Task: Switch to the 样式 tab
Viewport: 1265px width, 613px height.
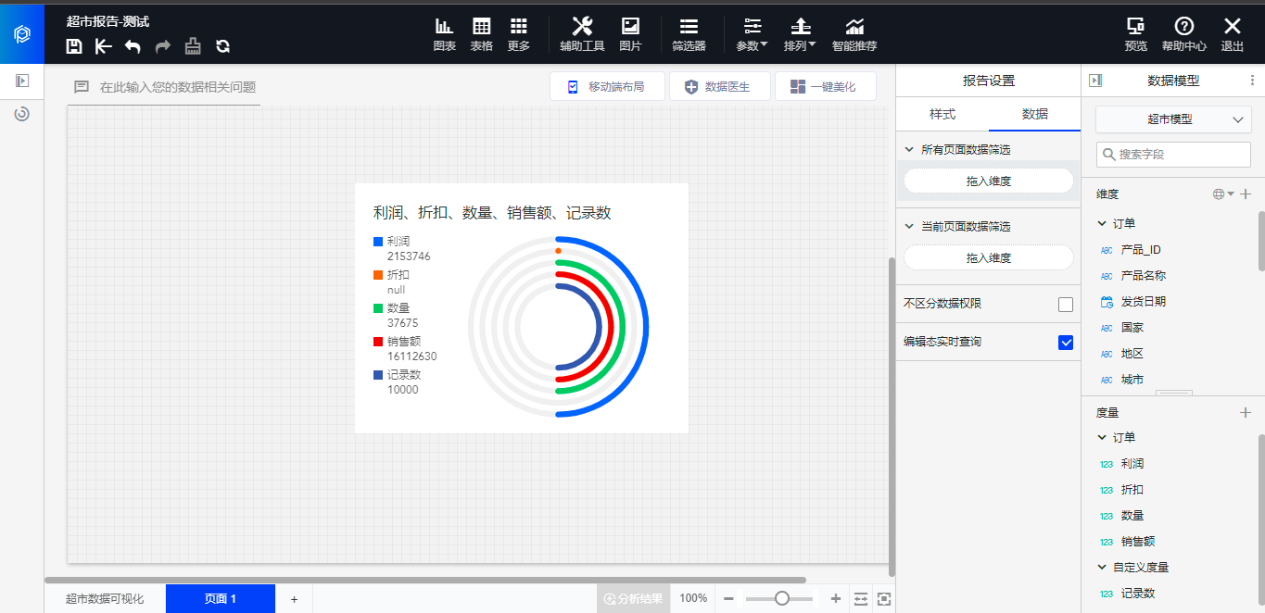Action: point(942,114)
